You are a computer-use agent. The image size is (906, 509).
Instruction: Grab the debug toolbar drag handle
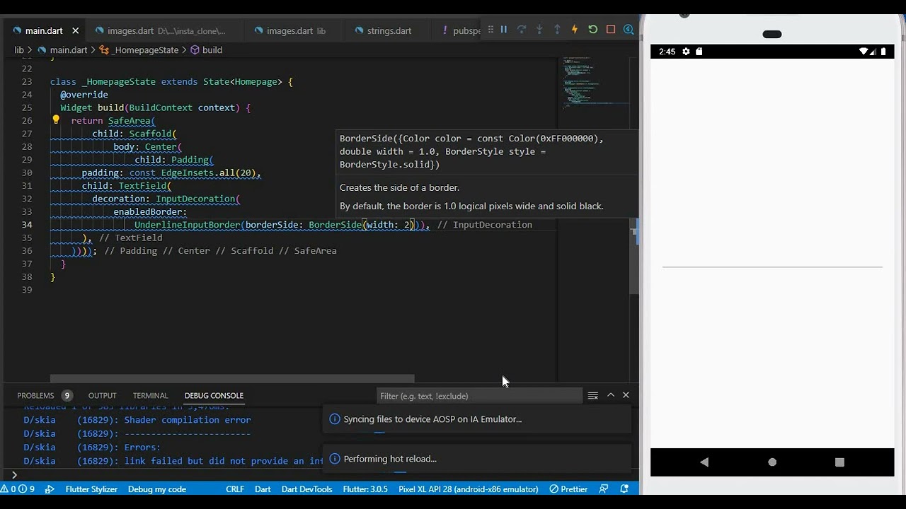491,30
